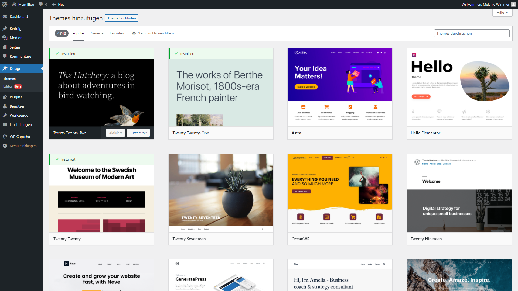
Task: Click the Seiten pages icon
Action: 5,47
